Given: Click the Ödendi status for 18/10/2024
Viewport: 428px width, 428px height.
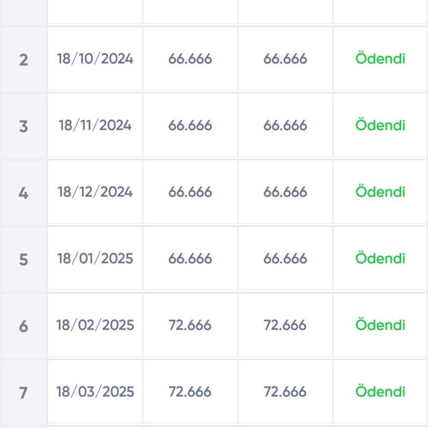Looking at the screenshot, I should (x=380, y=59).
